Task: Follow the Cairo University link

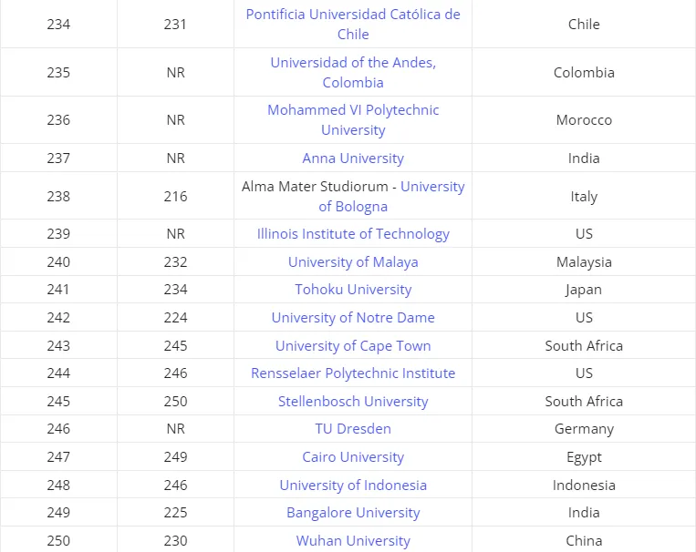Action: pyautogui.click(x=353, y=457)
